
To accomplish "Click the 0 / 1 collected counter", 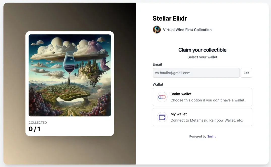I will pos(35,129).
